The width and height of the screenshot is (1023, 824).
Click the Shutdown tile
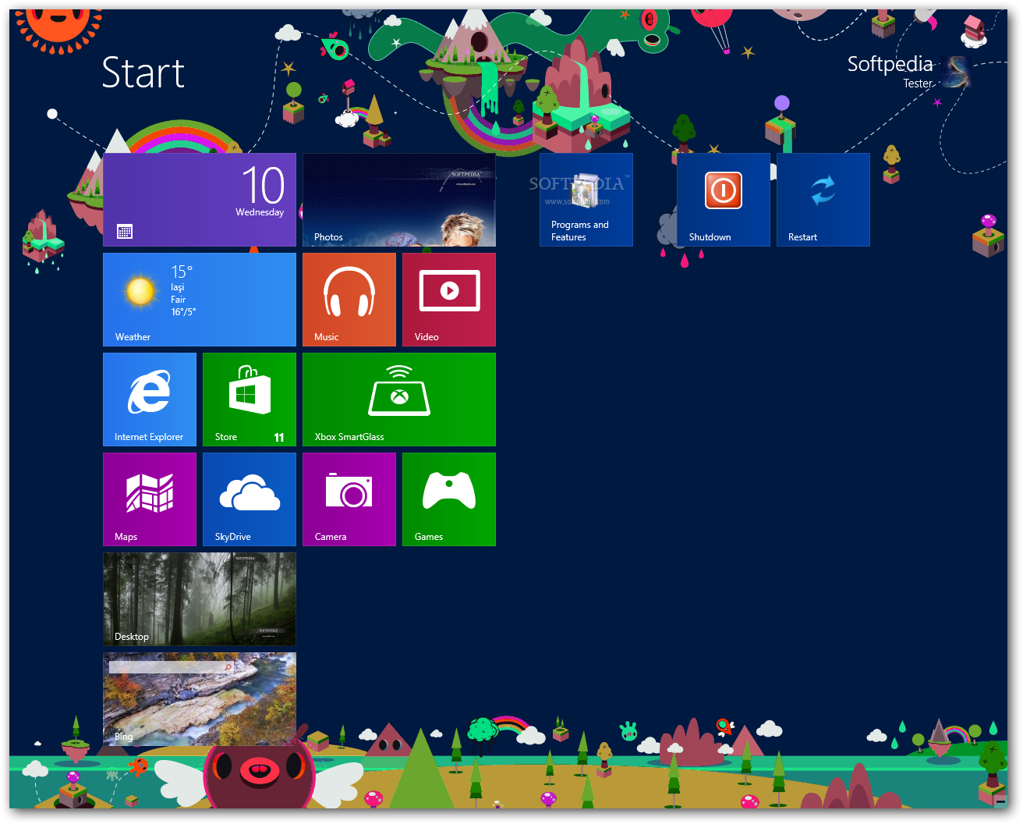pyautogui.click(x=724, y=200)
